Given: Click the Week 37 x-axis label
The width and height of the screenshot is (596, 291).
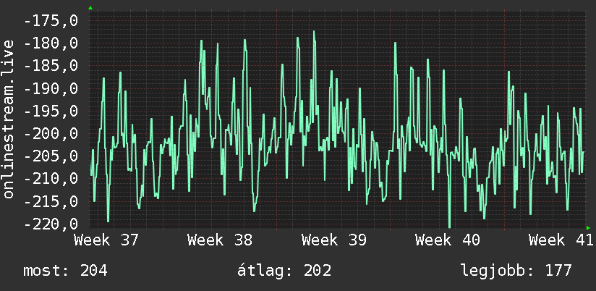Looking at the screenshot, I should 107,240.
